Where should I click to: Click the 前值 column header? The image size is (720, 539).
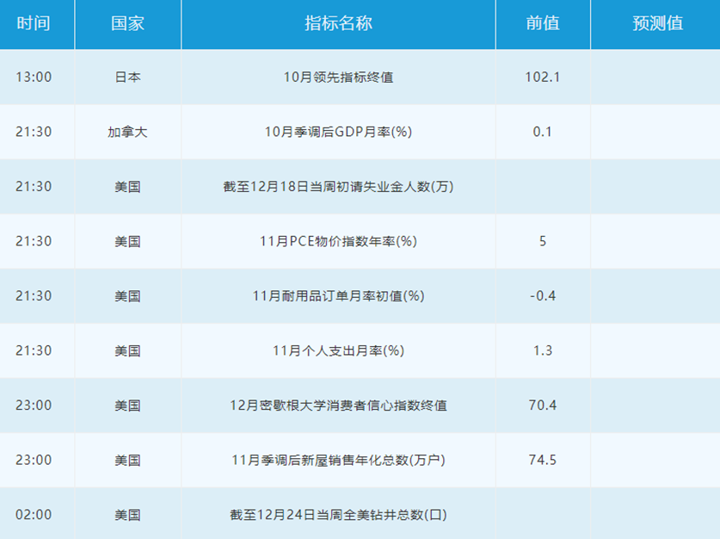pos(543,23)
